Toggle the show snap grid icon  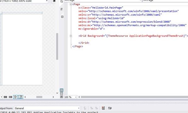coord(5,97)
